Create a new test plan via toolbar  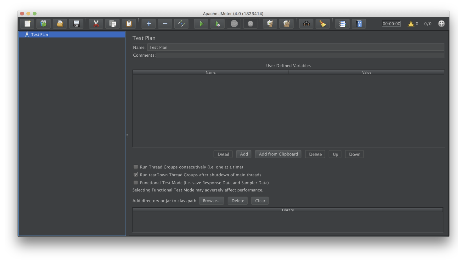[27, 24]
